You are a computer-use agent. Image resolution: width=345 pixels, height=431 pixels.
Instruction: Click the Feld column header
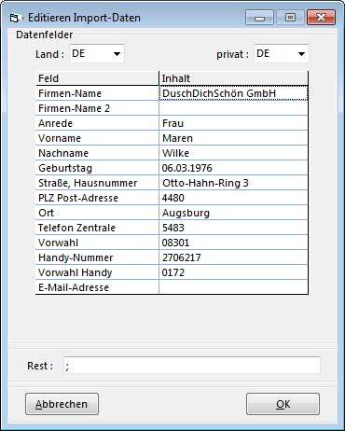coord(97,78)
